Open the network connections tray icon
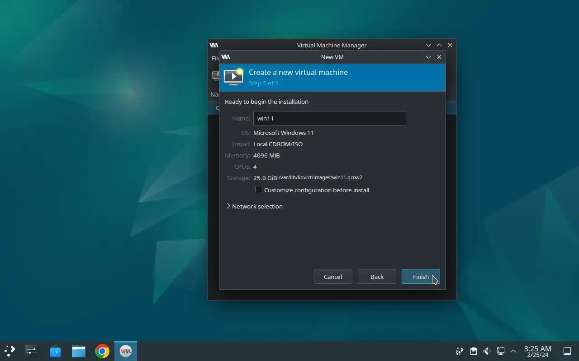This screenshot has height=361, width=579. pos(501,351)
